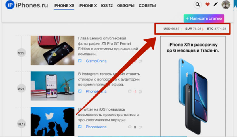Click thumbs-up icon on Instagram news item
The image size is (237, 137).
(x=130, y=91)
